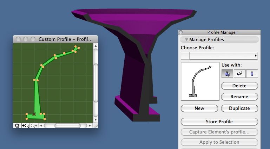Create a New profile
The width and height of the screenshot is (270, 149).
click(x=199, y=108)
